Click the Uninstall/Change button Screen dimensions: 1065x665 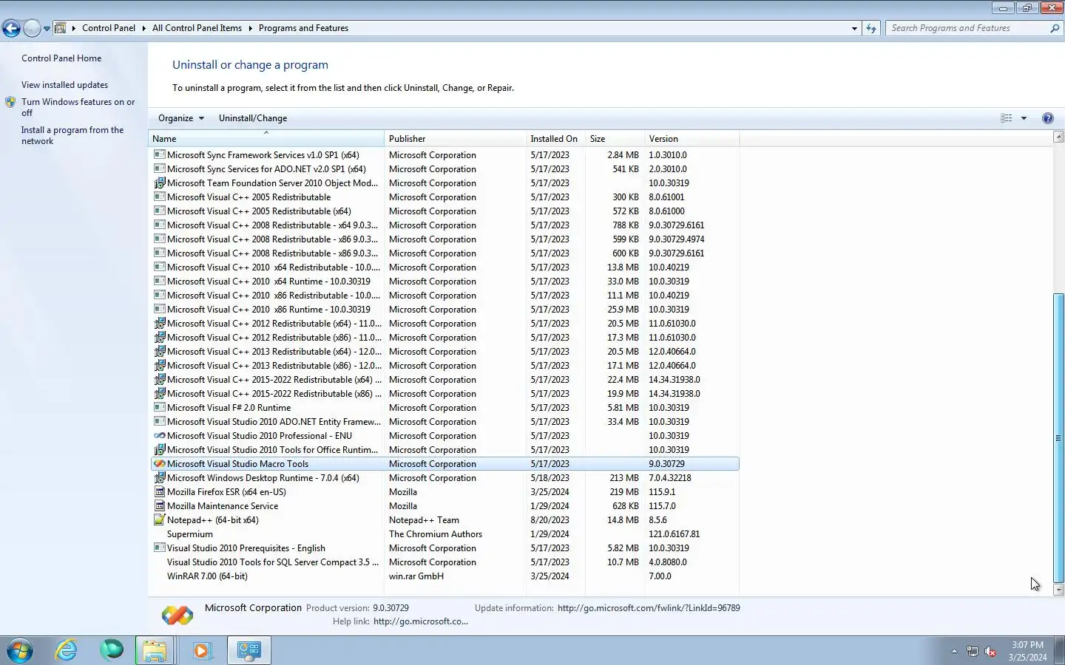coord(253,118)
